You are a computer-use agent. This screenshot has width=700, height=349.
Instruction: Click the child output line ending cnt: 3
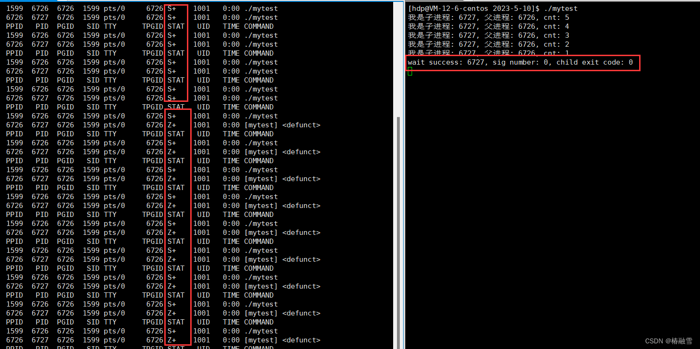tap(489, 35)
